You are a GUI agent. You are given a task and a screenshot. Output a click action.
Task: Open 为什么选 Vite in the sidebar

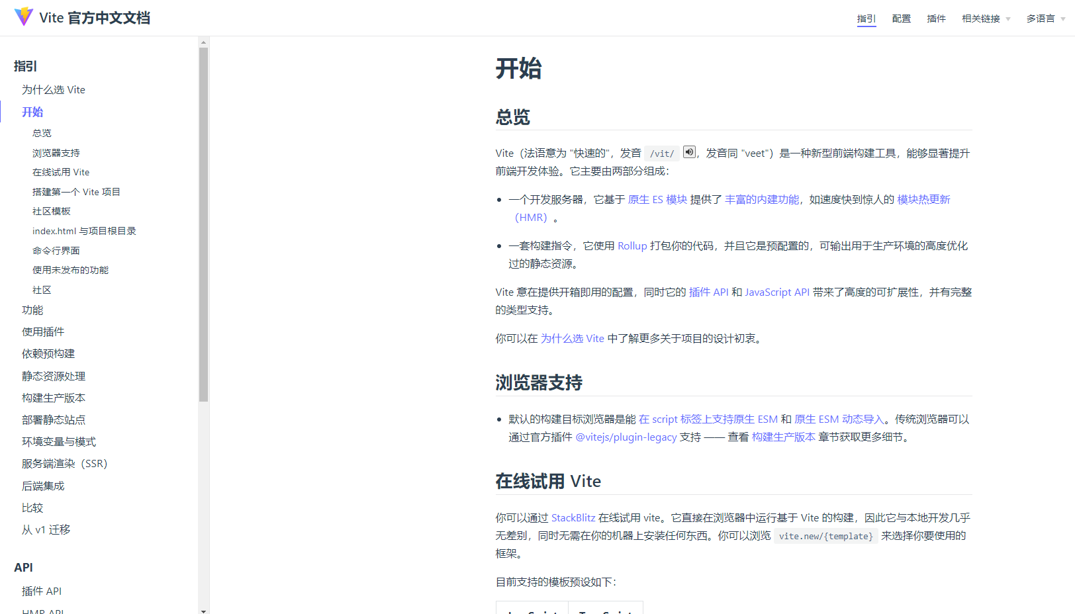pyautogui.click(x=54, y=89)
